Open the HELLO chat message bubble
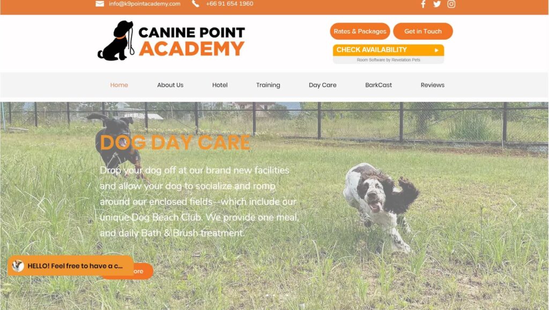The width and height of the screenshot is (549, 310). (x=71, y=266)
